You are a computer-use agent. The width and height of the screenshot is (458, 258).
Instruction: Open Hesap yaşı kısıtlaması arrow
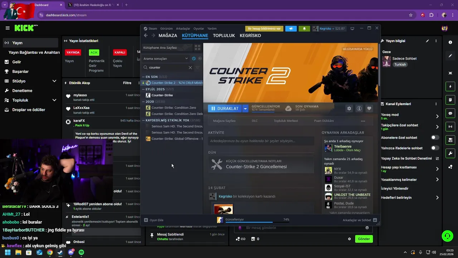[437, 169]
